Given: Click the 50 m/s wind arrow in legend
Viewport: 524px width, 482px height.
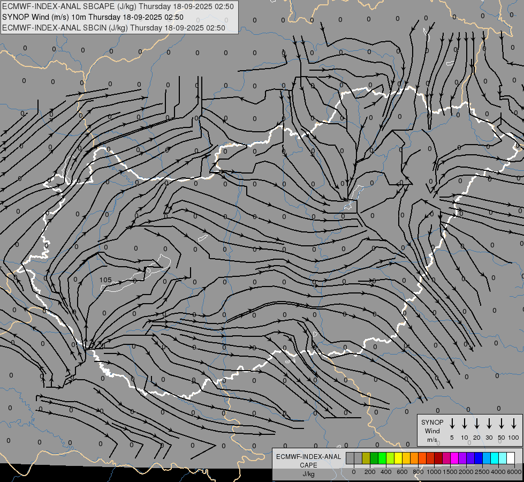Looking at the screenshot, I should [502, 424].
